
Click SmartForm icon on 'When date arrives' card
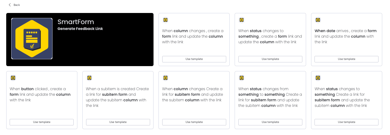(318, 20)
